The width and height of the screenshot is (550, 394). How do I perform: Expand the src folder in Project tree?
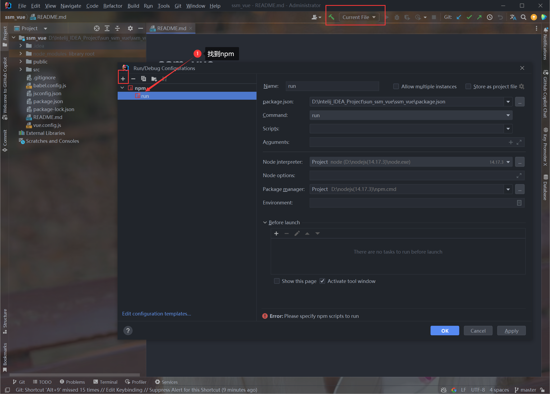click(21, 69)
